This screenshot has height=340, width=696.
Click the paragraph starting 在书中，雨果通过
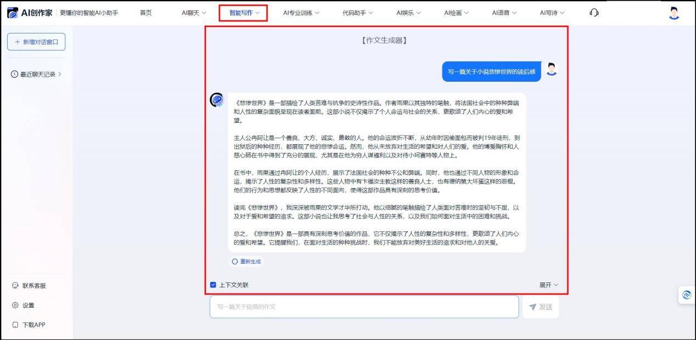[377, 181]
